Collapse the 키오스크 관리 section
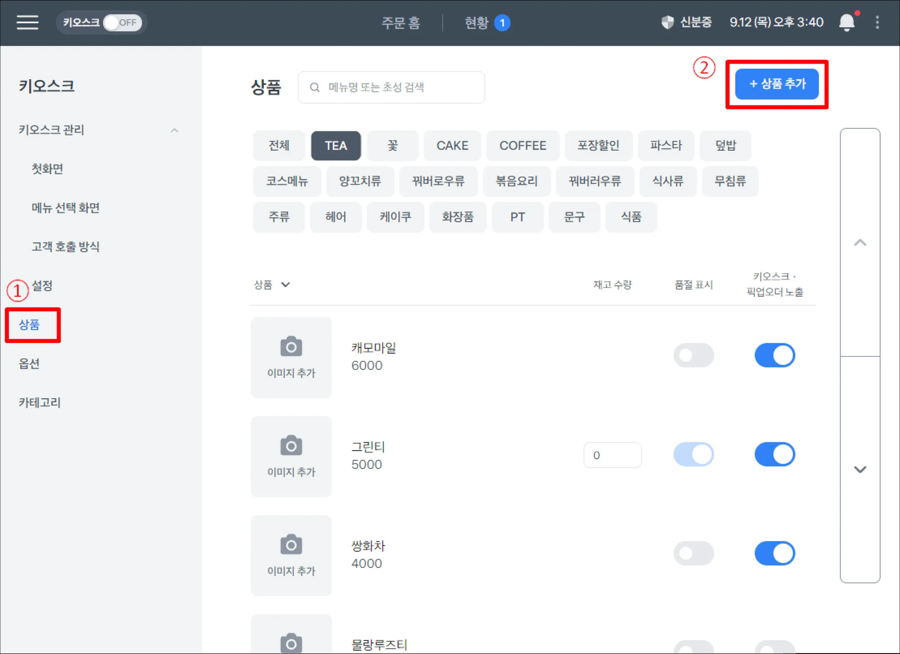Image resolution: width=900 pixels, height=654 pixels. (x=174, y=131)
